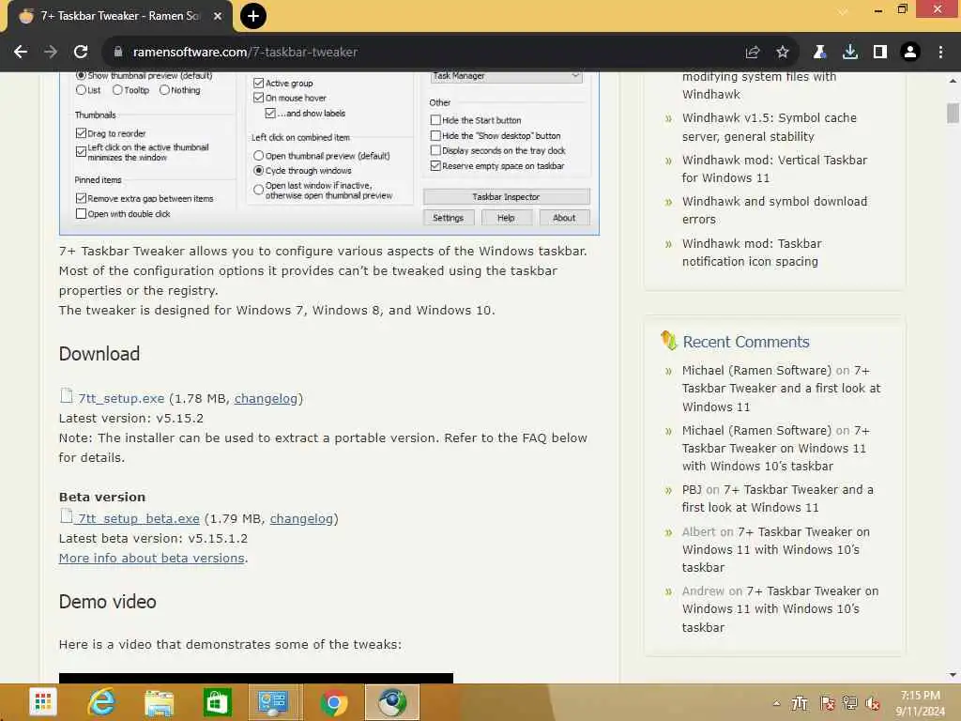This screenshot has height=721, width=961.
Task: Open File Explorer from the taskbar
Action: [x=160, y=702]
